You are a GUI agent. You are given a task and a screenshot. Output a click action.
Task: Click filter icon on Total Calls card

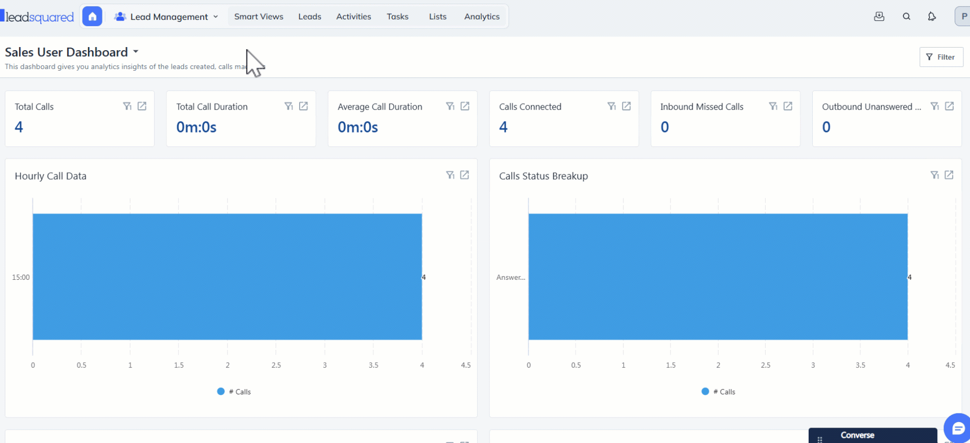click(x=127, y=106)
